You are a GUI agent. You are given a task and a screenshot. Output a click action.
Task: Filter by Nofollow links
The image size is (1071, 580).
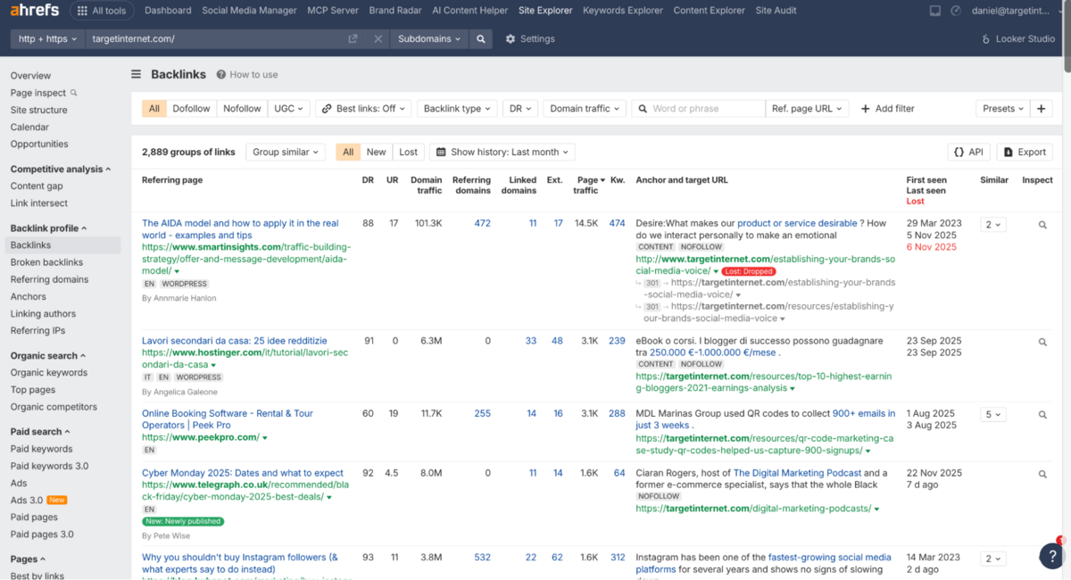[242, 109]
